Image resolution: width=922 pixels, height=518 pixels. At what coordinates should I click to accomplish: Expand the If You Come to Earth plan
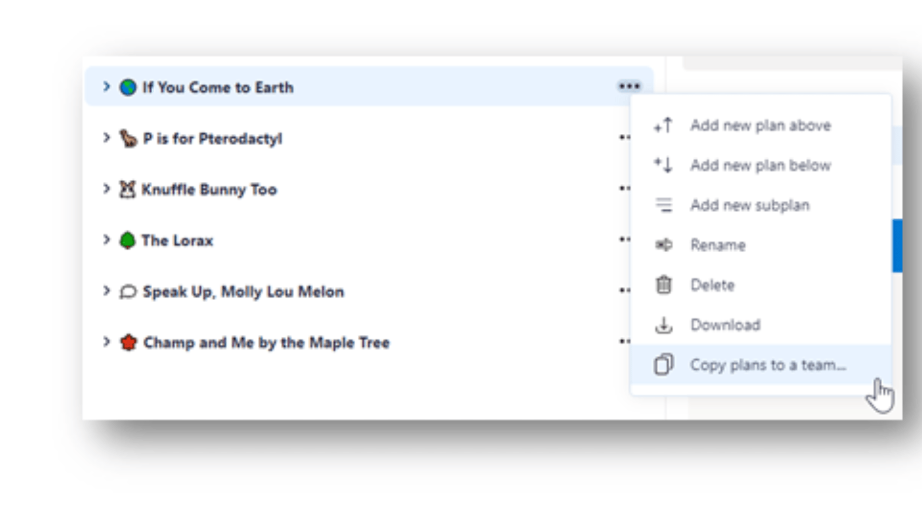click(107, 87)
